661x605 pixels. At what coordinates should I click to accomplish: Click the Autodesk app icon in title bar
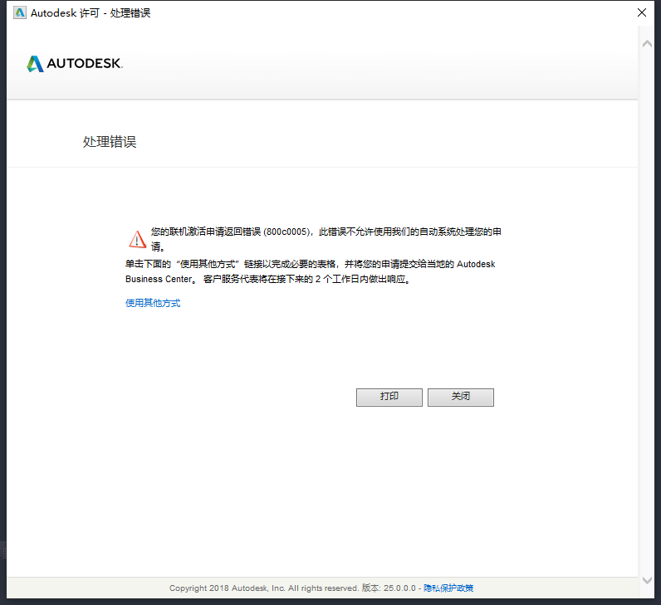point(19,12)
